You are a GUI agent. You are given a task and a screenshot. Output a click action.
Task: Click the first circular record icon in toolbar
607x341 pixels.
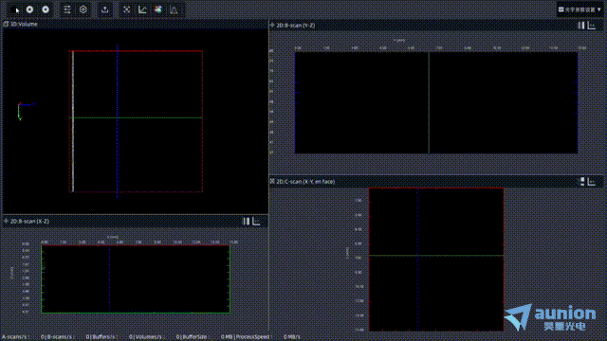29,9
